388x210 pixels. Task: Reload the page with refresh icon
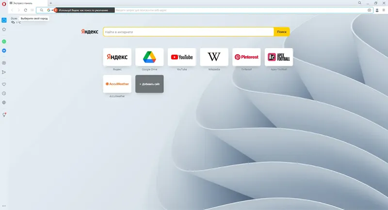[26, 10]
